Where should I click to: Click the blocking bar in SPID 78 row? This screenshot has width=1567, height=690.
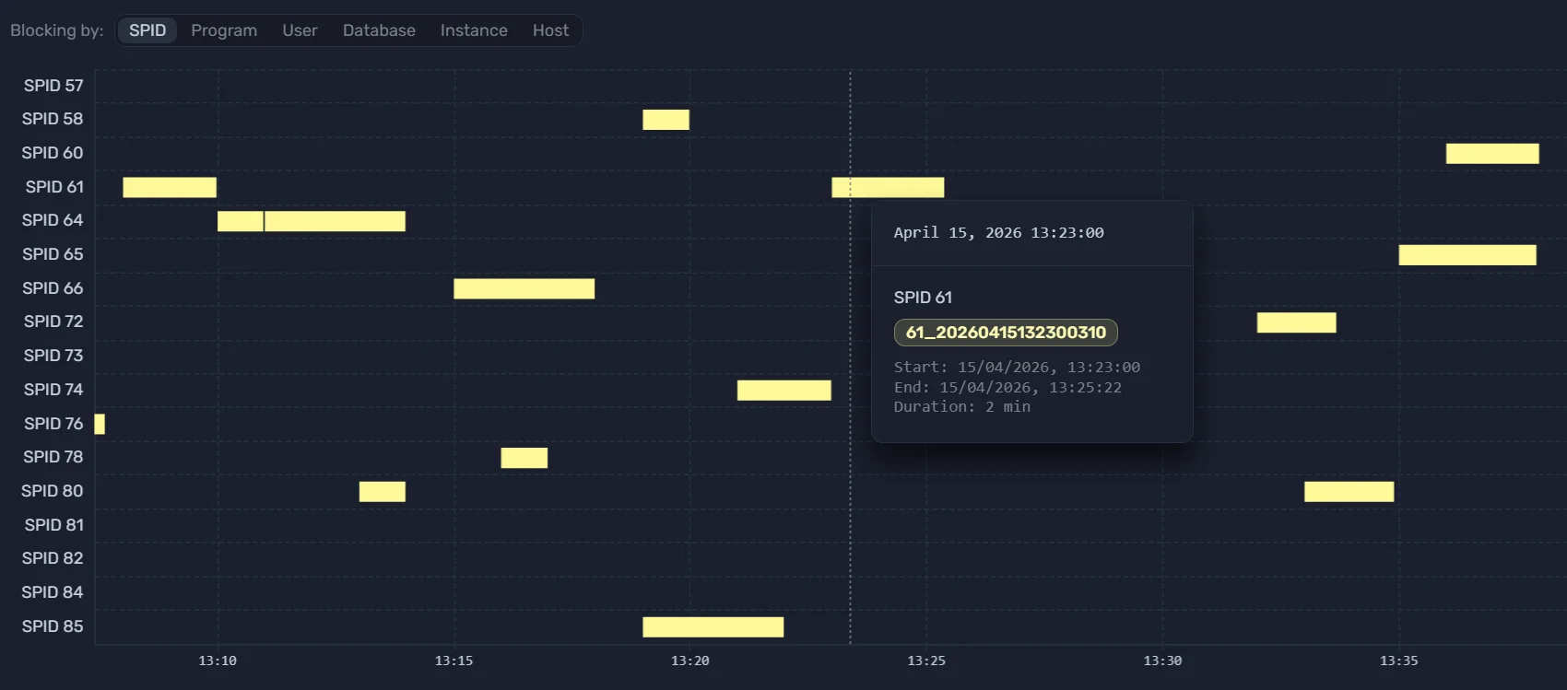click(x=524, y=458)
